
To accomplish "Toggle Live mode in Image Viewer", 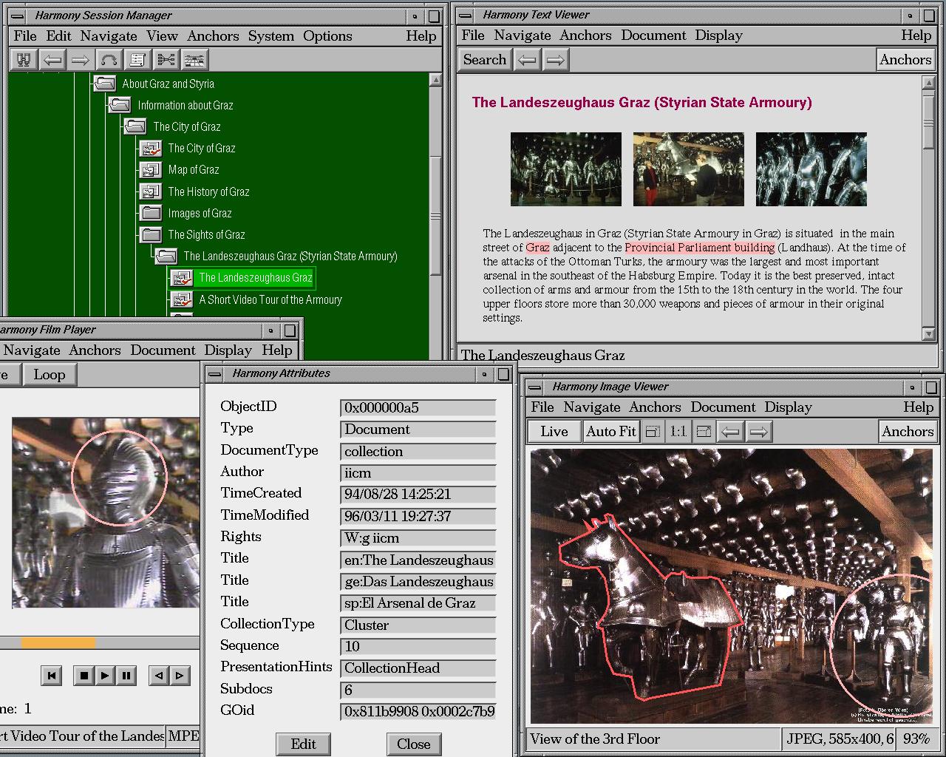I will 554,432.
